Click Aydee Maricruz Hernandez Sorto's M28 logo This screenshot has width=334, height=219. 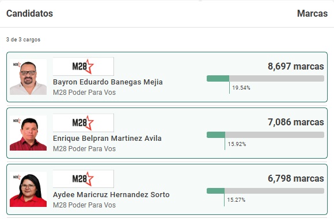[83, 179]
